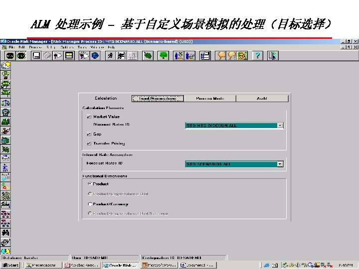
Task: Click the running man with list icon
Action: (x=121, y=56)
